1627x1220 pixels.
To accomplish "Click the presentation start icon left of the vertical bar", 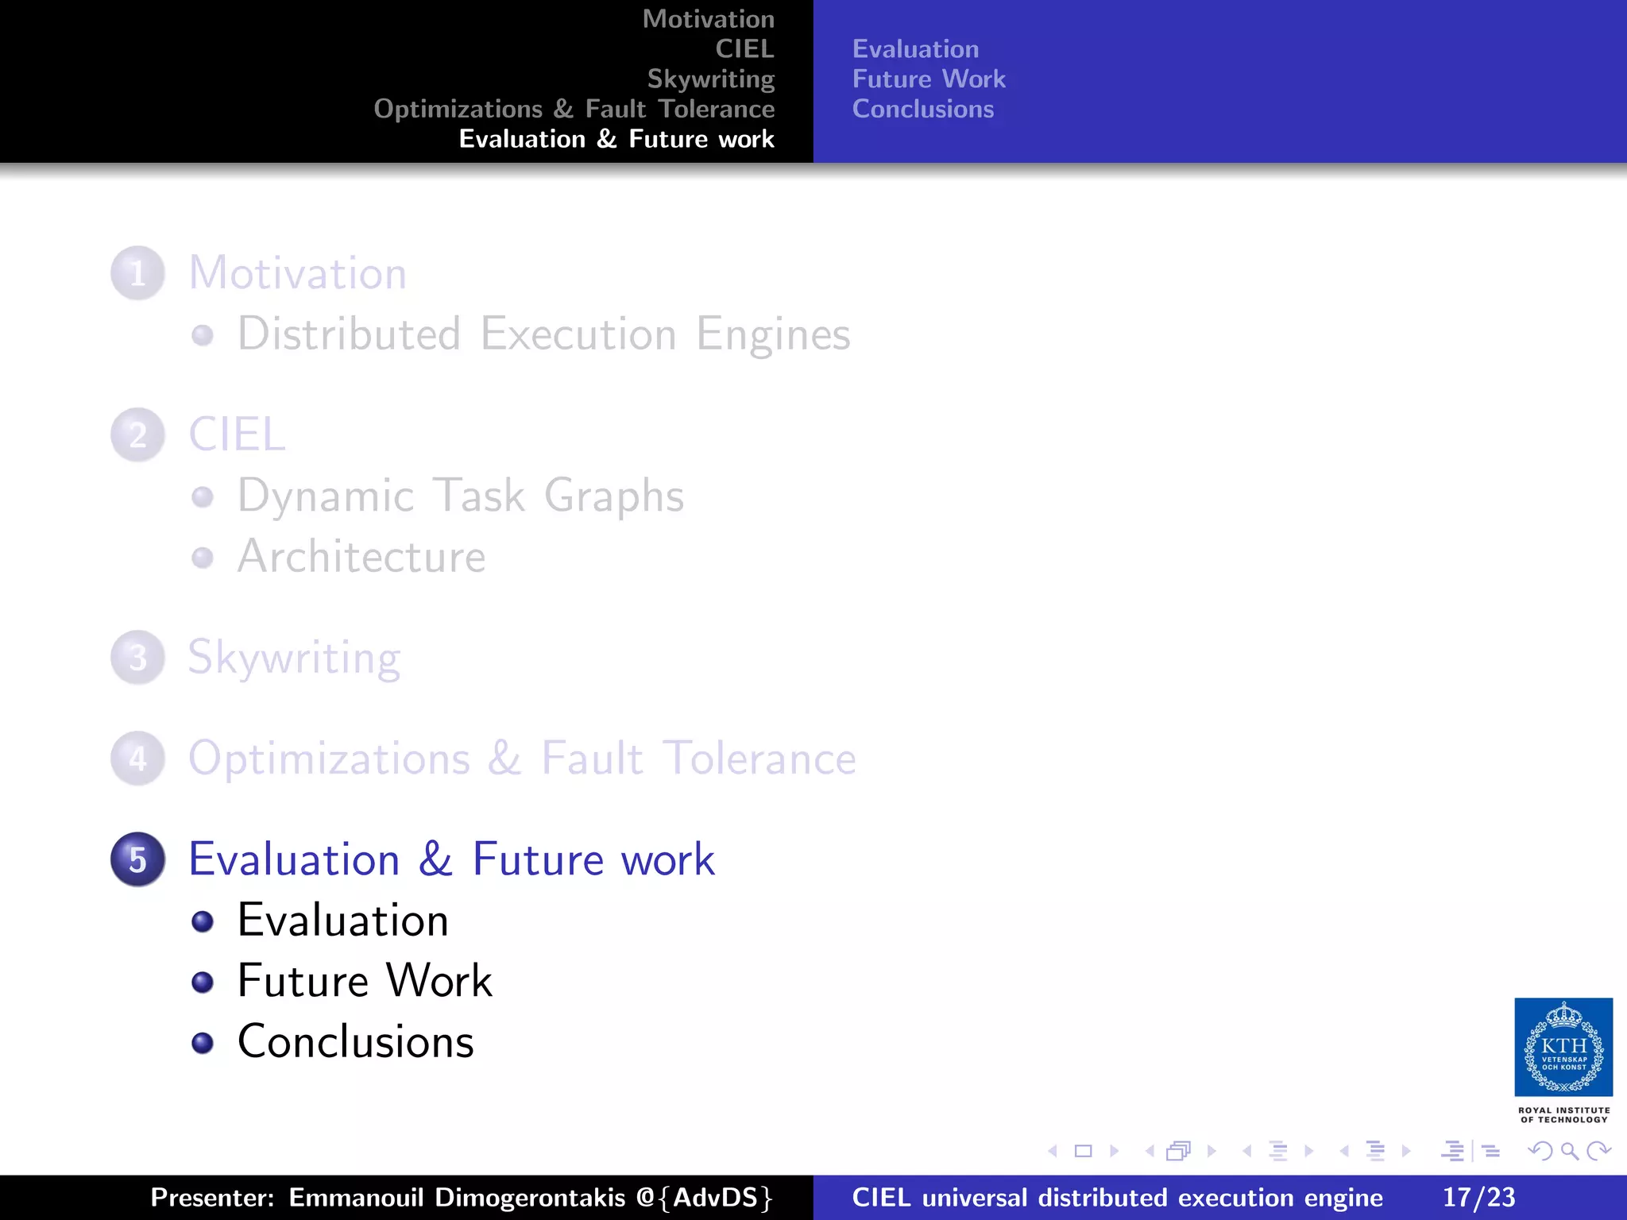I will (x=1453, y=1151).
